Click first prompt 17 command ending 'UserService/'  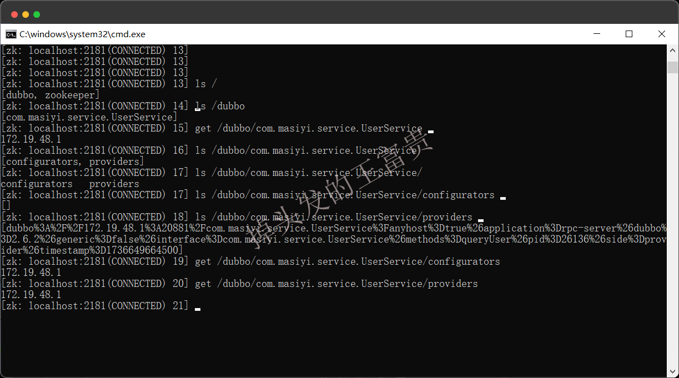[309, 173]
